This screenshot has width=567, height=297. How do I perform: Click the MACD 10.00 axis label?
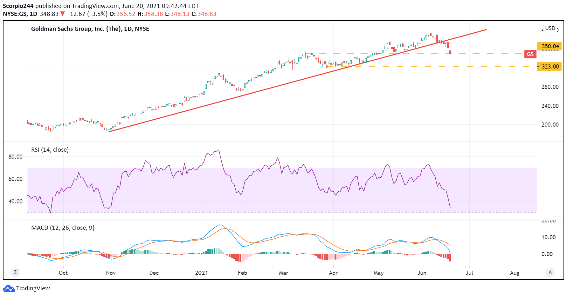click(549, 237)
